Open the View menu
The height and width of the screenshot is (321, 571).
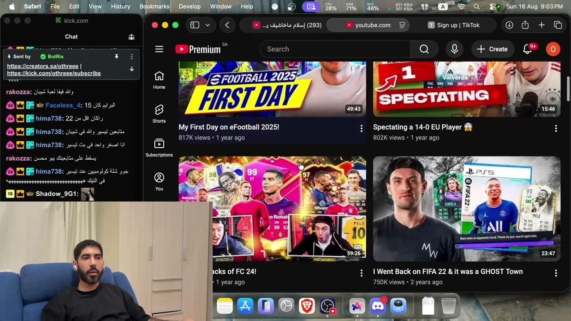point(95,7)
